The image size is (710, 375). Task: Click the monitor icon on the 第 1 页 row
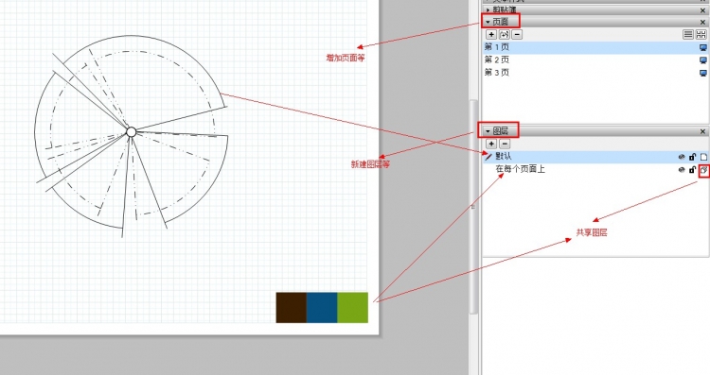(702, 47)
